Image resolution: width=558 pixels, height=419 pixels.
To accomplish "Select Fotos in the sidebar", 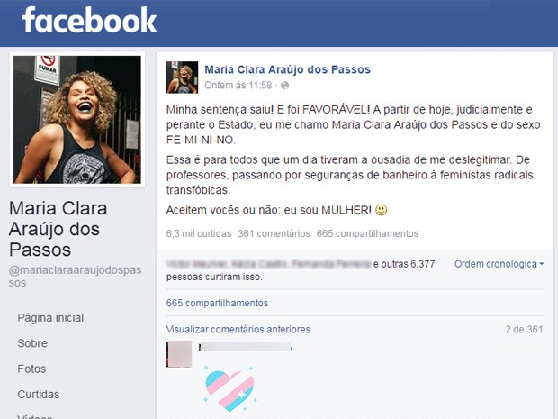I will tap(31, 369).
